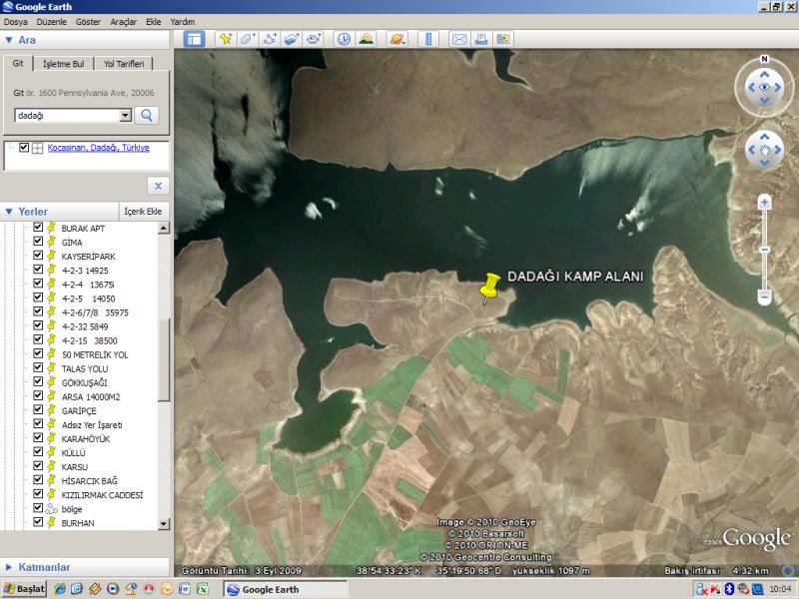Uncheck the BURAK APT placemark
799x599 pixels.
coord(38,228)
